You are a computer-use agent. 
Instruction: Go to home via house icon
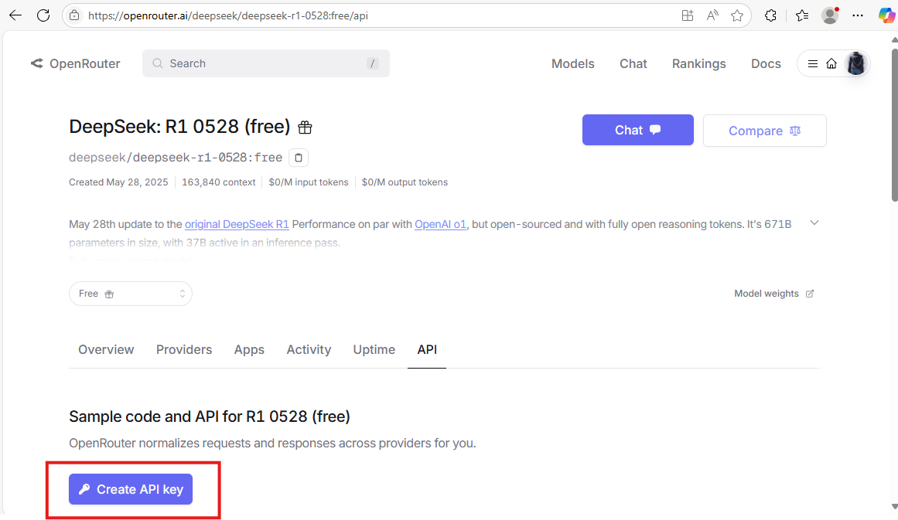831,63
